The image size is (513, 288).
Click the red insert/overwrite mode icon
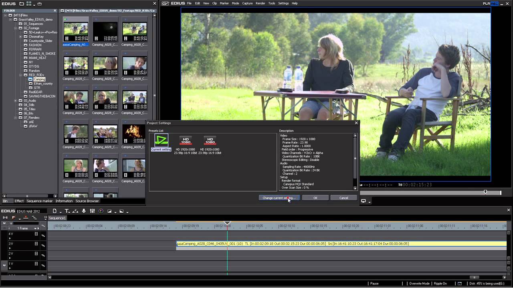tap(13, 218)
